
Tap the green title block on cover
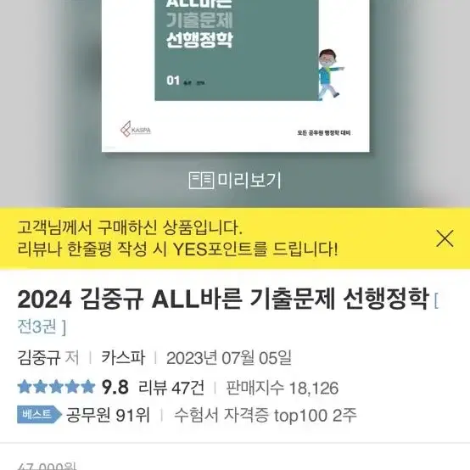pyautogui.click(x=237, y=50)
